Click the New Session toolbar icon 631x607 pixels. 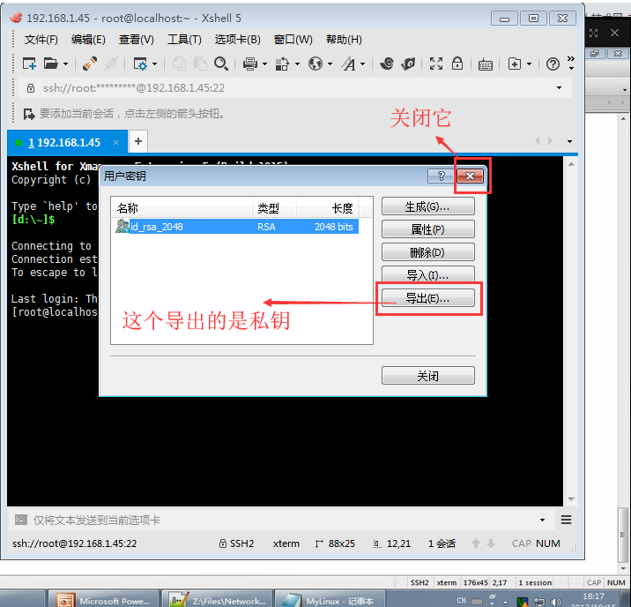click(29, 64)
